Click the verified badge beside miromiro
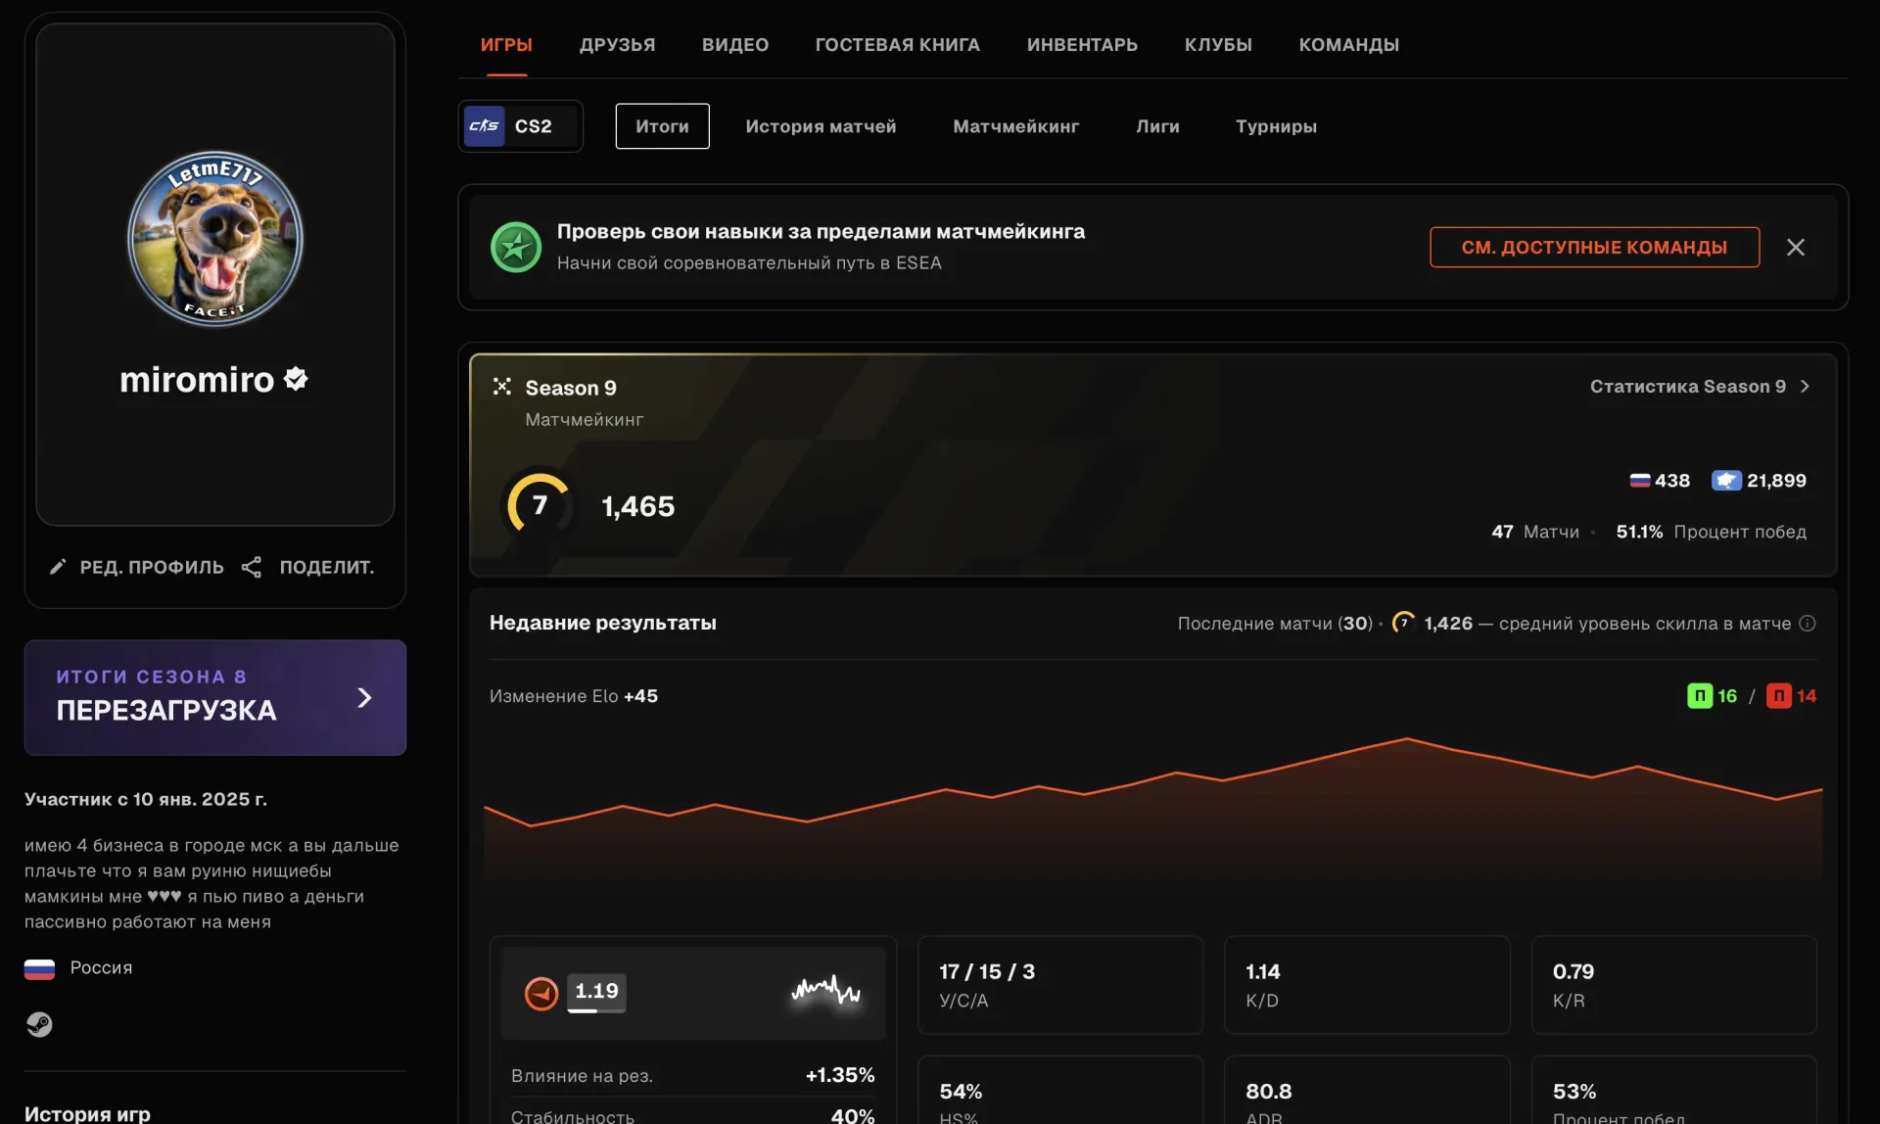Viewport: 1880px width, 1124px height. [296, 379]
